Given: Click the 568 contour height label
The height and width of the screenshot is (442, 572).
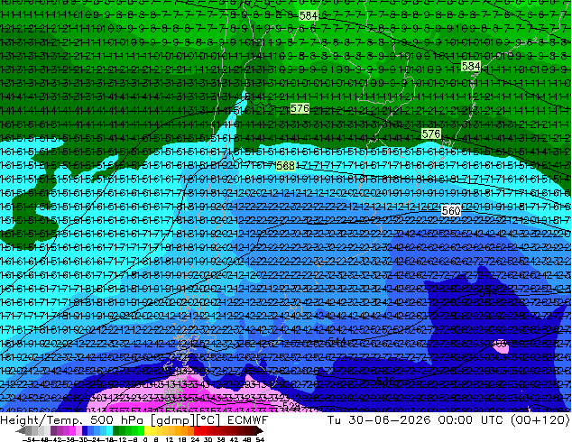Looking at the screenshot, I should point(285,166).
